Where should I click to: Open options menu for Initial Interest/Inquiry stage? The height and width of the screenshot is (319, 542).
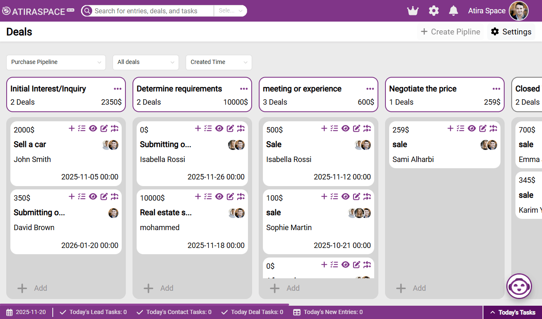pyautogui.click(x=118, y=89)
